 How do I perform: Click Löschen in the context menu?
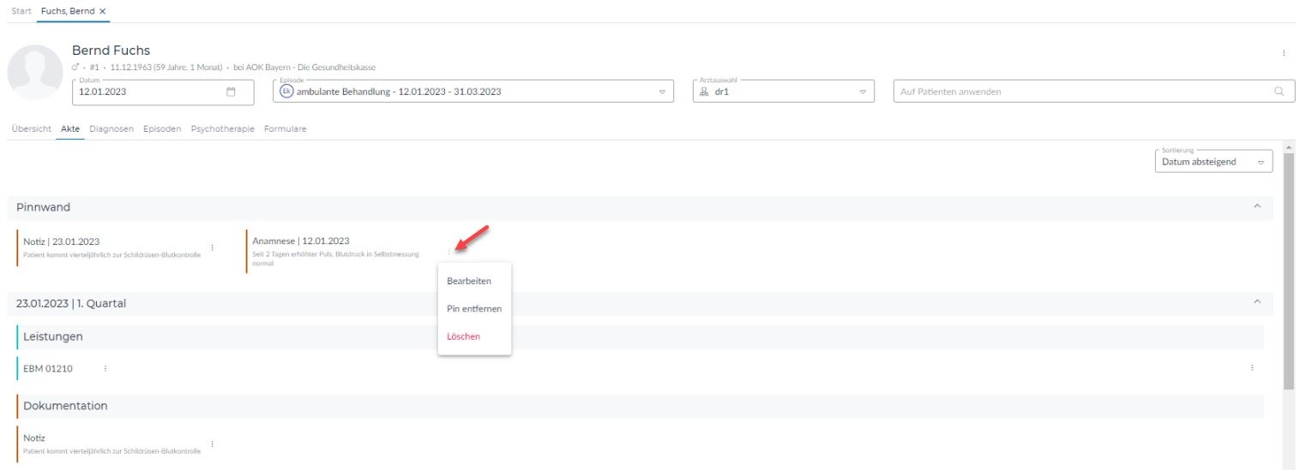(464, 336)
